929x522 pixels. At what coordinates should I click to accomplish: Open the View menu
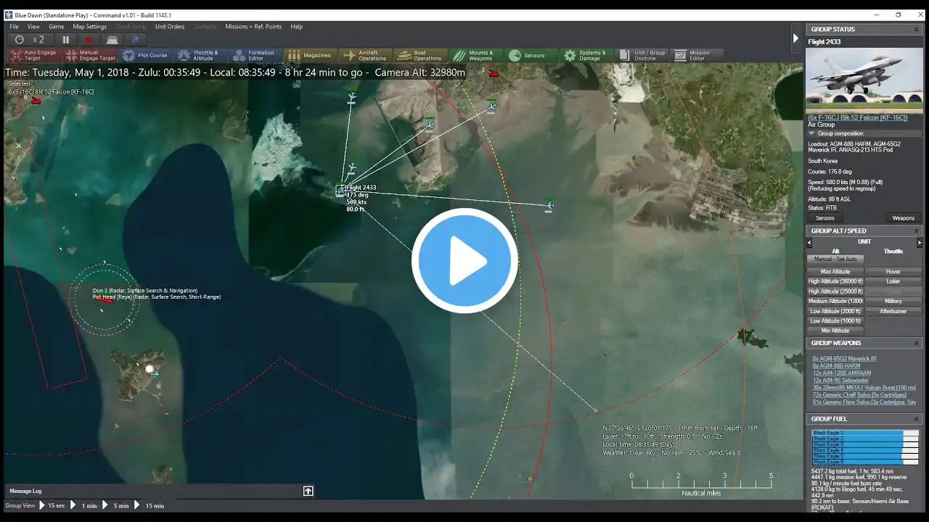point(33,27)
